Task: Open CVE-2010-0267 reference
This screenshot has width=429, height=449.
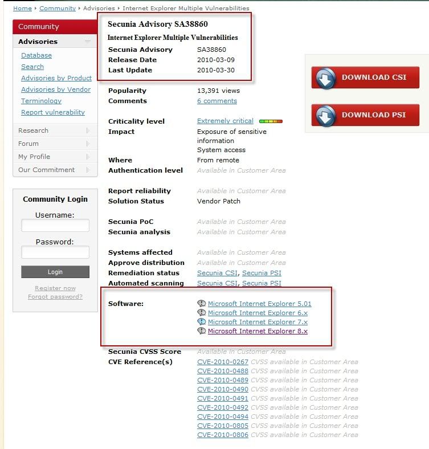Action: [x=223, y=362]
